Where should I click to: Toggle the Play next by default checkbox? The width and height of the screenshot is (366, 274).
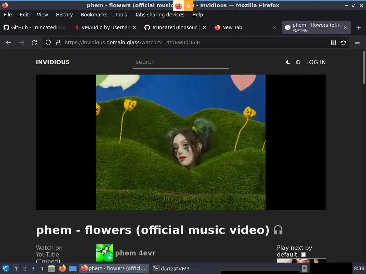[303, 255]
